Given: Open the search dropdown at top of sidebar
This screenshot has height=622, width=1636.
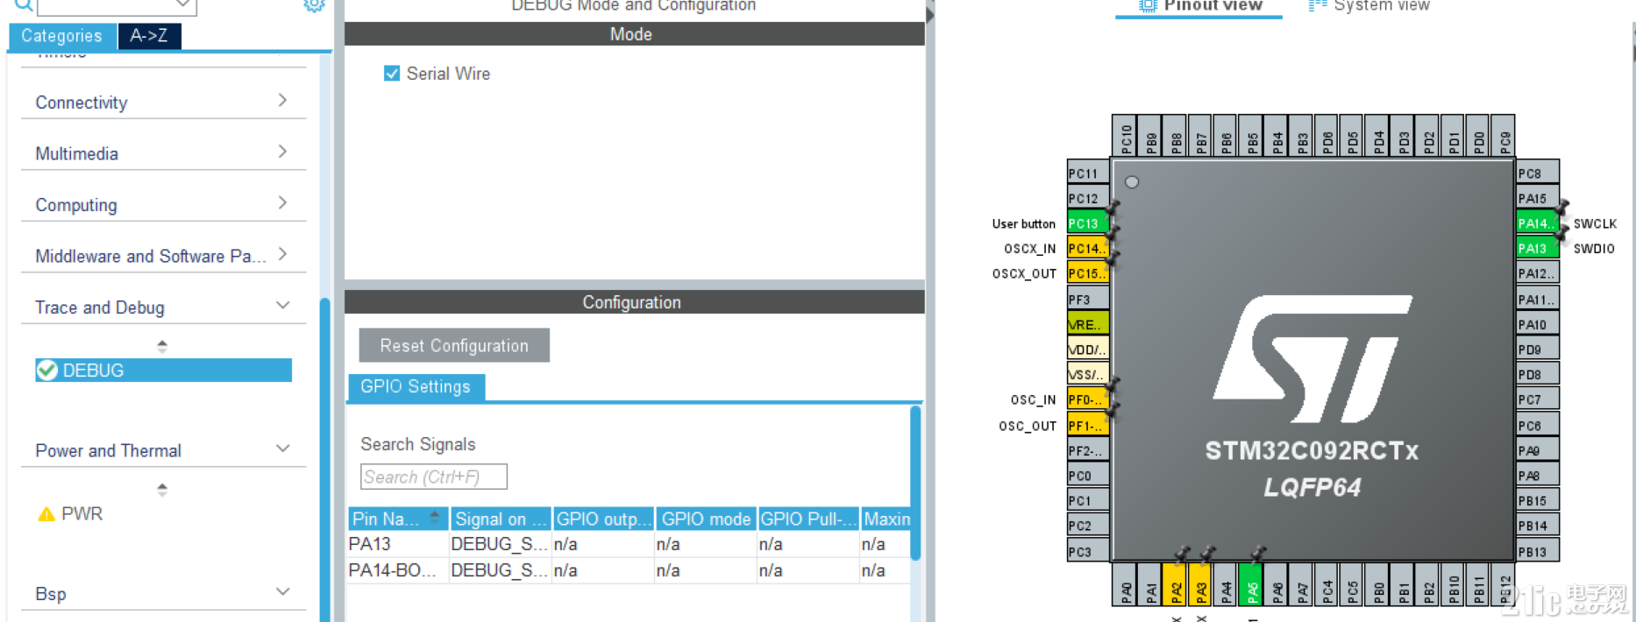Looking at the screenshot, I should click(183, 5).
